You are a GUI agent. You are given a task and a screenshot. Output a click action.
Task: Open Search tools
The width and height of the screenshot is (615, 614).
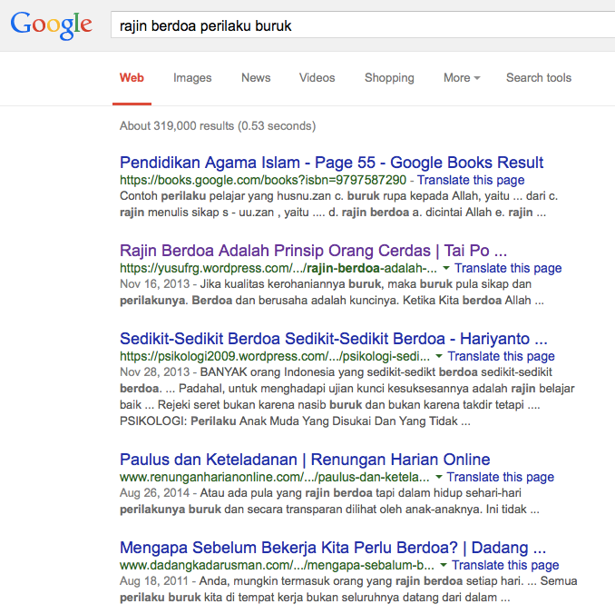click(539, 78)
